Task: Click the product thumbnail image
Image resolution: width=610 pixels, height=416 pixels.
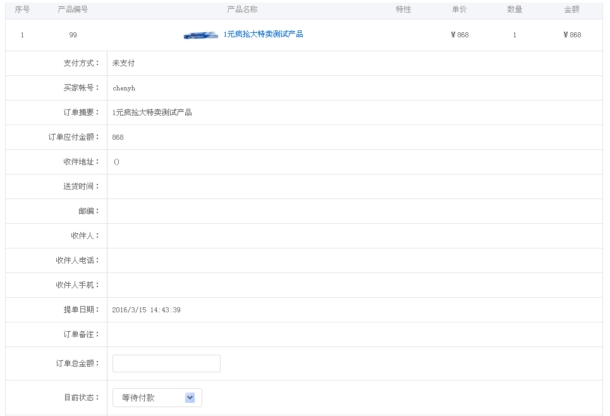Action: click(200, 35)
